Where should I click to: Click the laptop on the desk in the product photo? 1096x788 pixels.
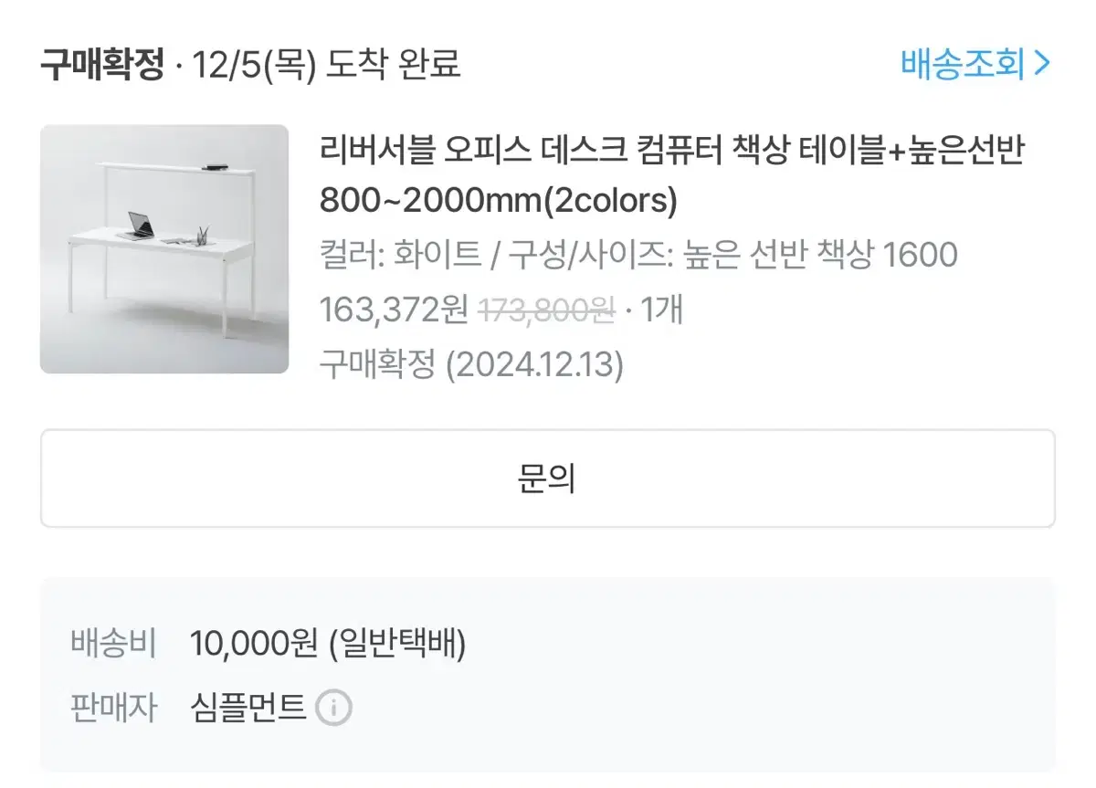[137, 226]
